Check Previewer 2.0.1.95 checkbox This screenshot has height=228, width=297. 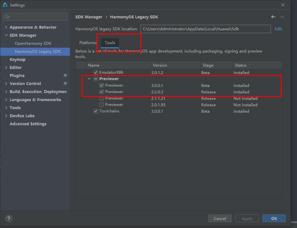(102, 105)
